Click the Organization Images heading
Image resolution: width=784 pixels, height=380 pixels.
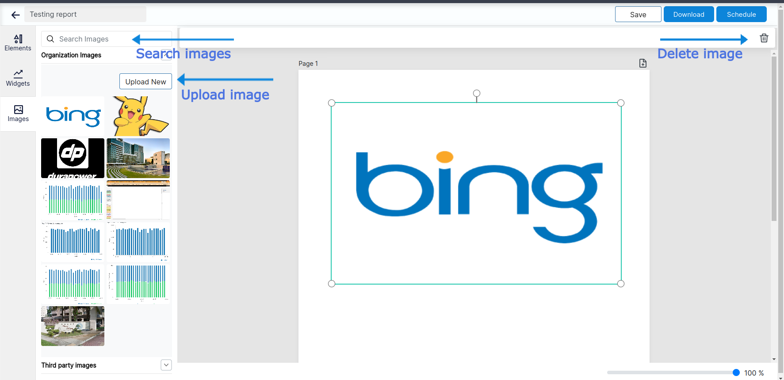71,55
